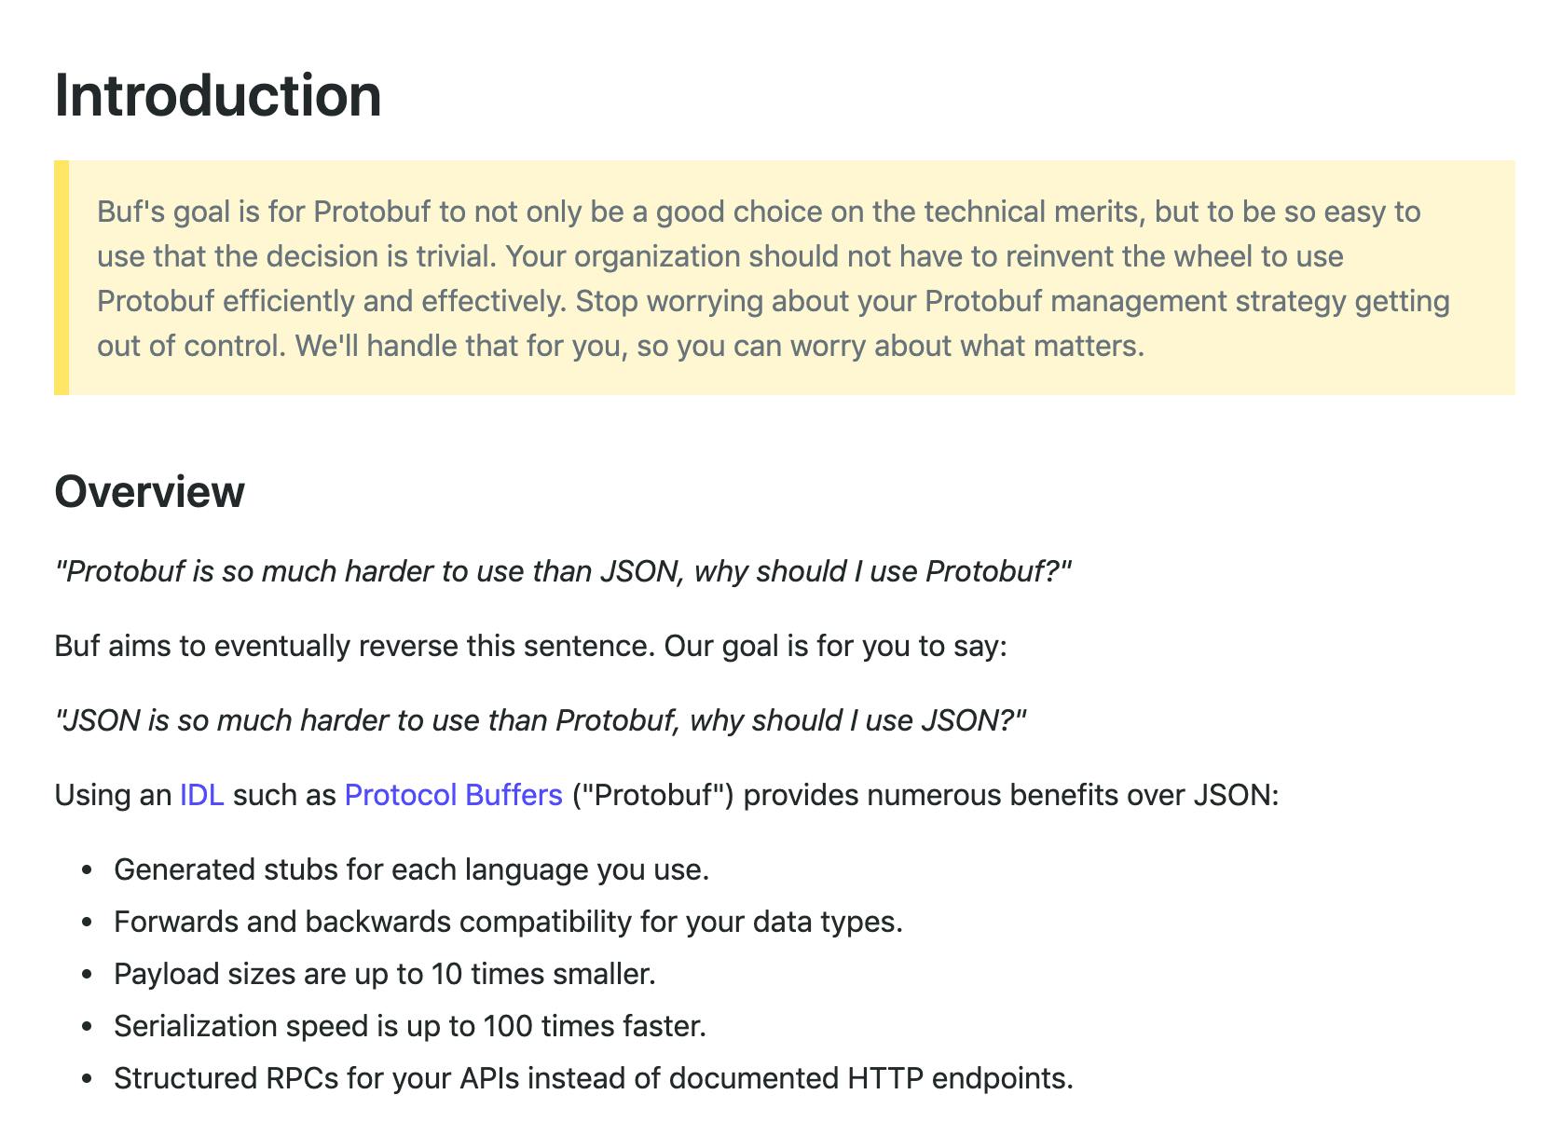Viewport: 1562px width, 1122px height.
Task: Click inside the yellow callout box text
Action: click(774, 279)
